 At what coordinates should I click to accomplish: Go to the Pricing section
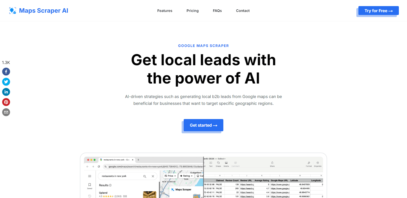[193, 11]
